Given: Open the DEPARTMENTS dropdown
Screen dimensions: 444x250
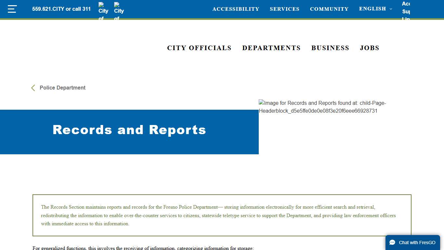Looking at the screenshot, I should point(271,48).
